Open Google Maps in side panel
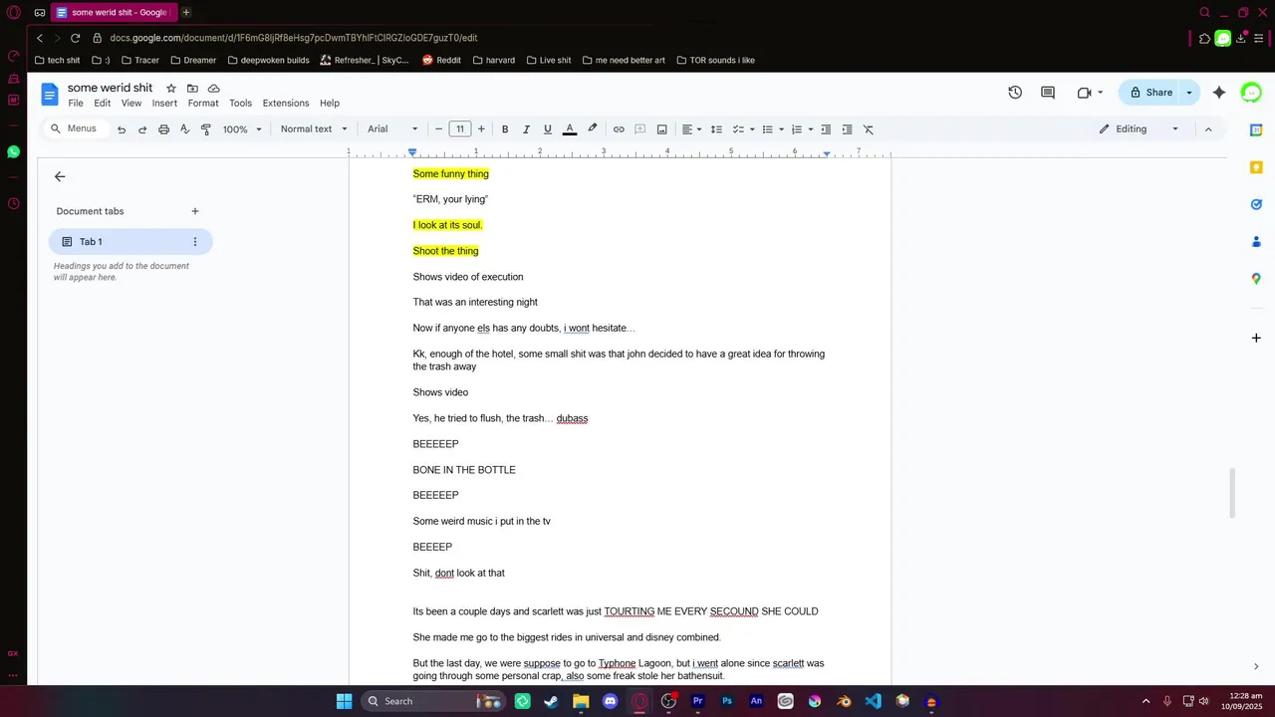Viewport: 1275px width, 717px height. 1256,279
